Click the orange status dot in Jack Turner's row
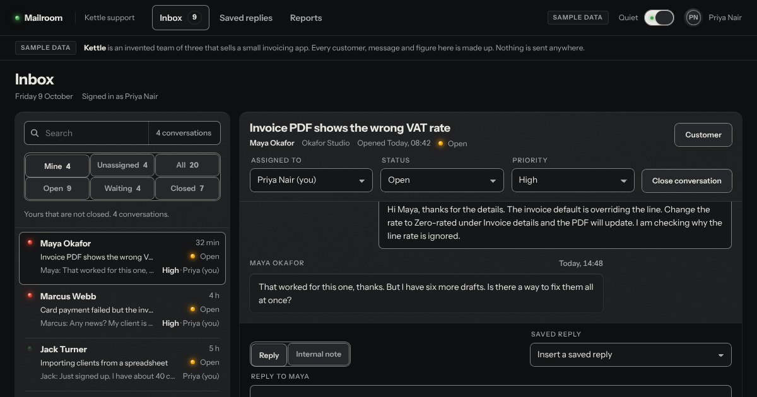The width and height of the screenshot is (757, 397). [192, 362]
